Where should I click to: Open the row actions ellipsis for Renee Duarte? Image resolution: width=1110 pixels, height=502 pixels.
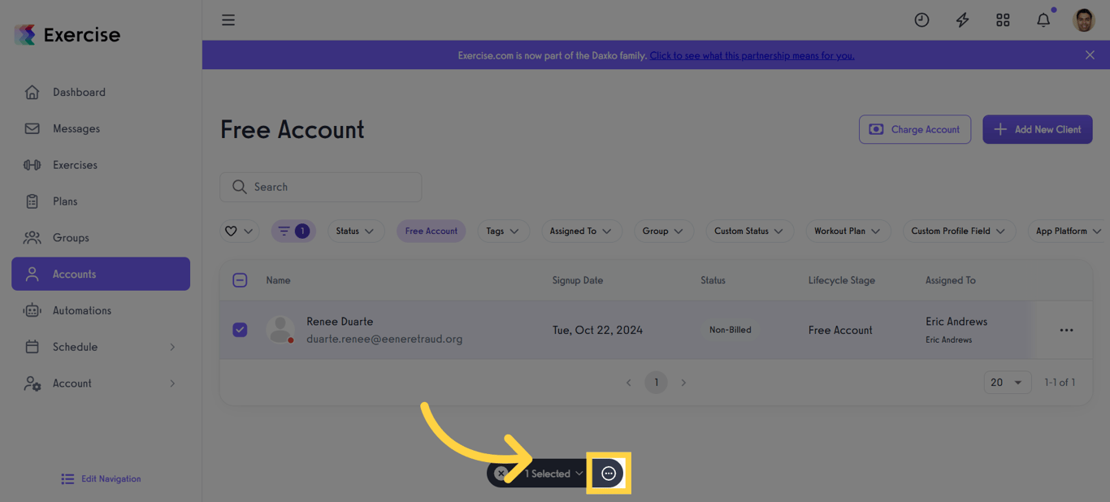1067,330
